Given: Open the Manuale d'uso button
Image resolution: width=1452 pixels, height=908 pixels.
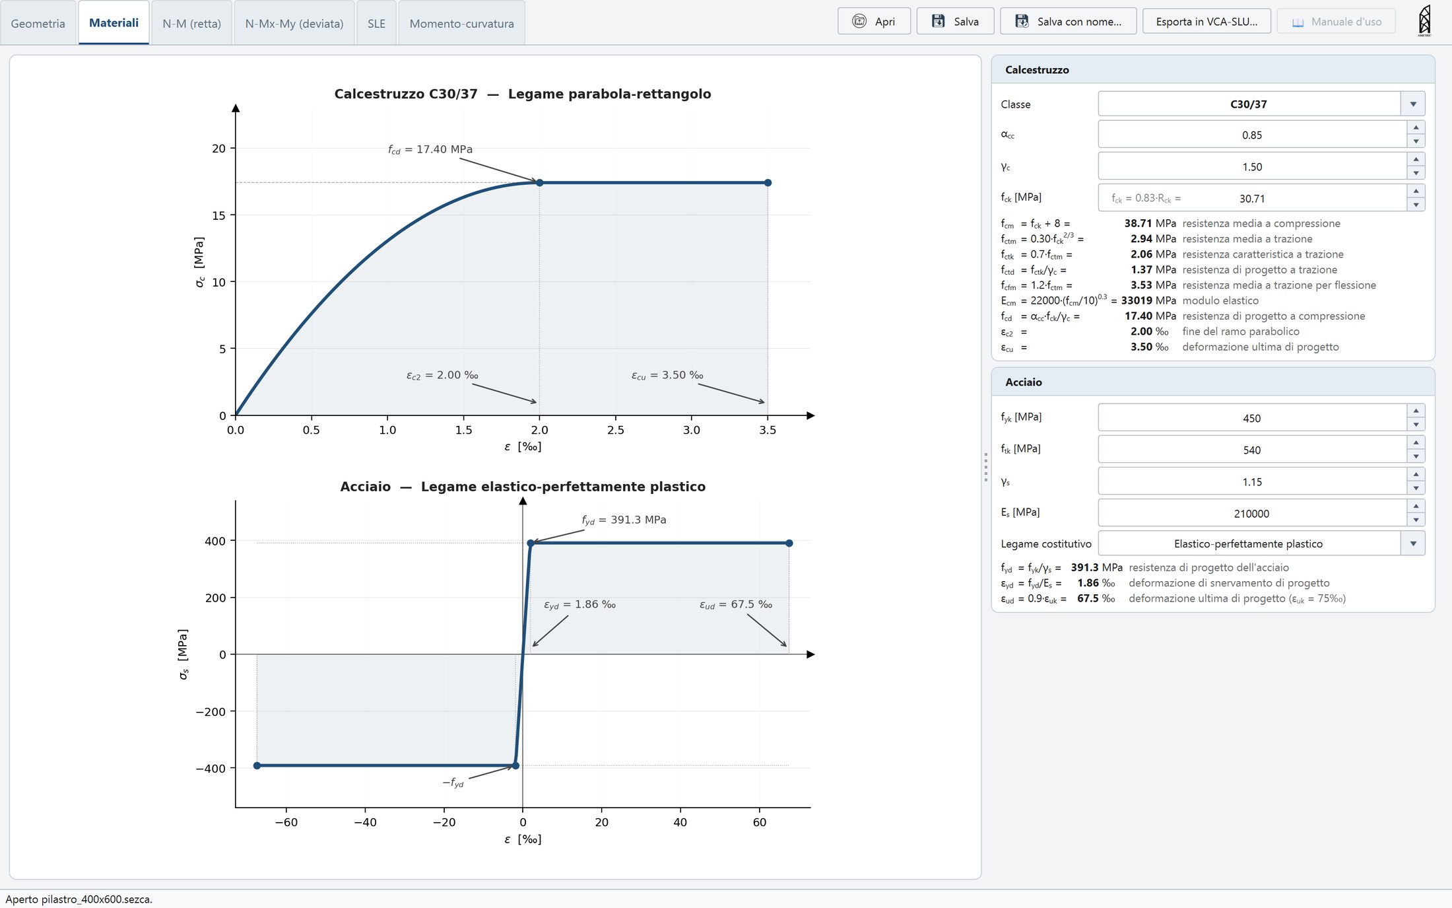Looking at the screenshot, I should (x=1336, y=21).
